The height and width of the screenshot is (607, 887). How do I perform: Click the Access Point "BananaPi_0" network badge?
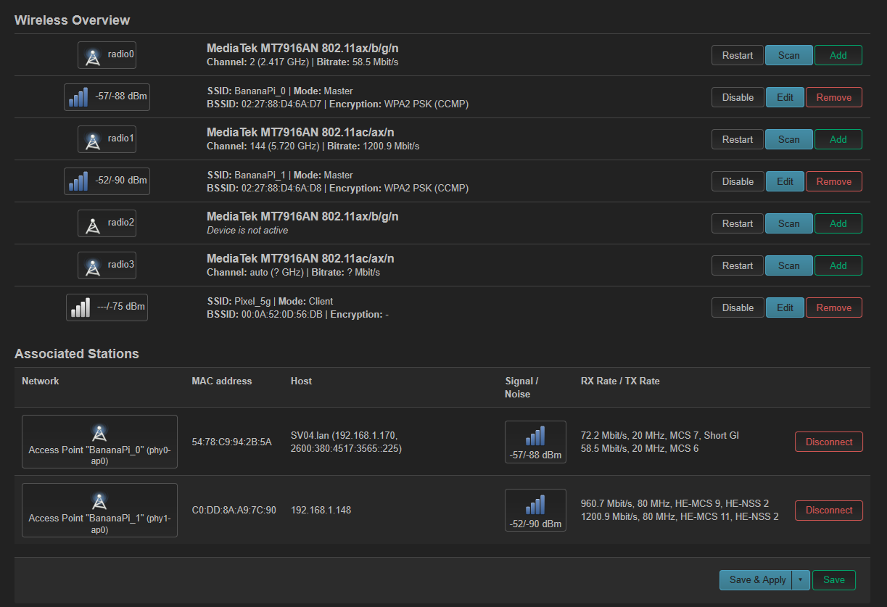tap(99, 442)
